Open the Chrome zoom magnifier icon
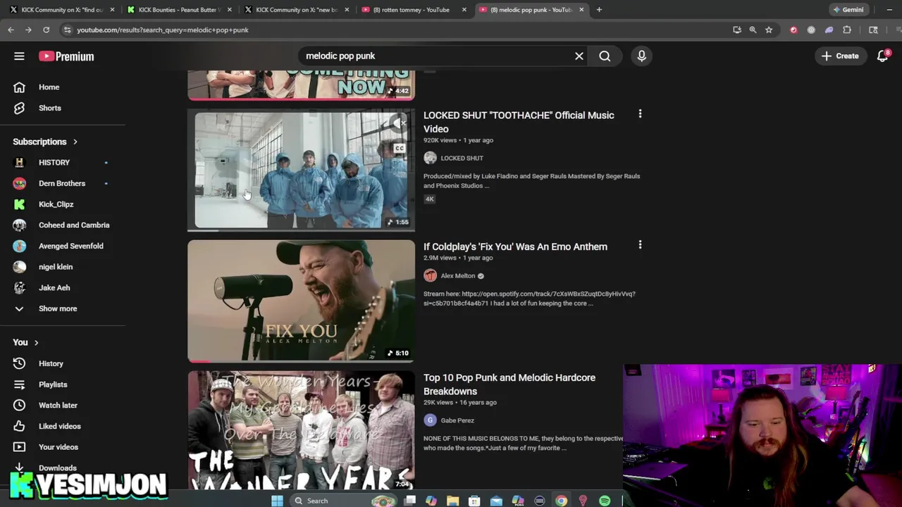Image resolution: width=902 pixels, height=507 pixels. 753,30
